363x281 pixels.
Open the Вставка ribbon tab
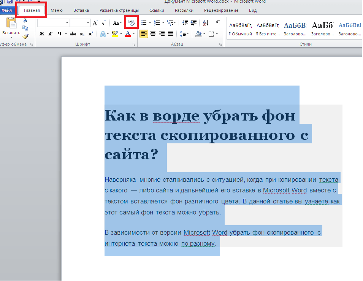81,10
